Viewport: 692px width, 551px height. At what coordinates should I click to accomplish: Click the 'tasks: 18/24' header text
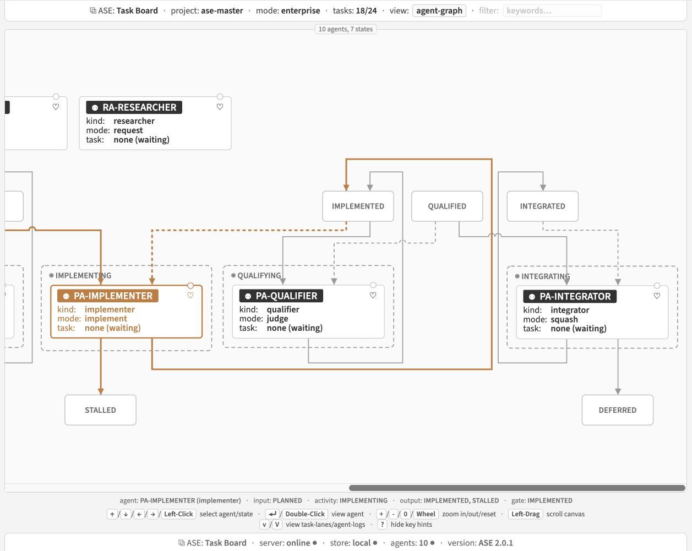(355, 10)
